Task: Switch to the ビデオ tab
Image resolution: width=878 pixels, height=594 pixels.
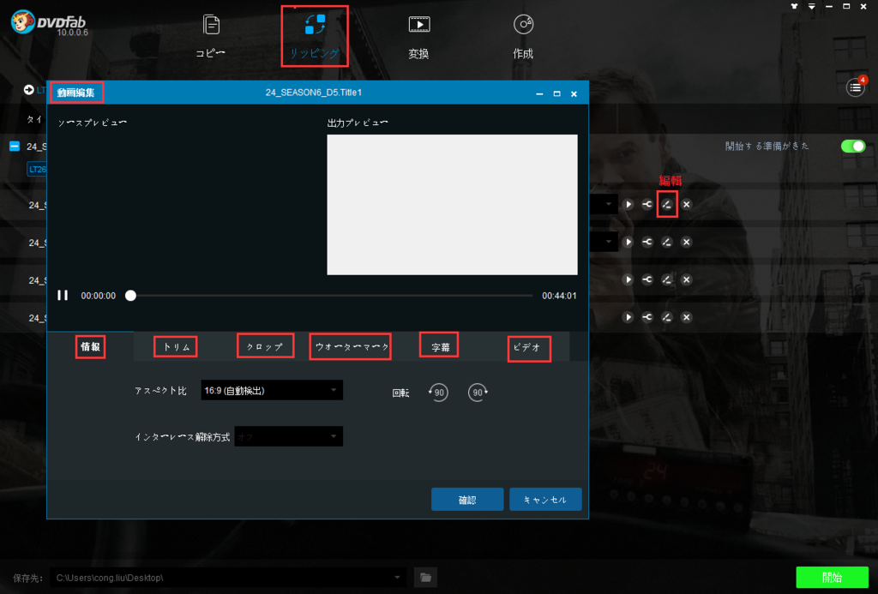Action: pos(528,348)
